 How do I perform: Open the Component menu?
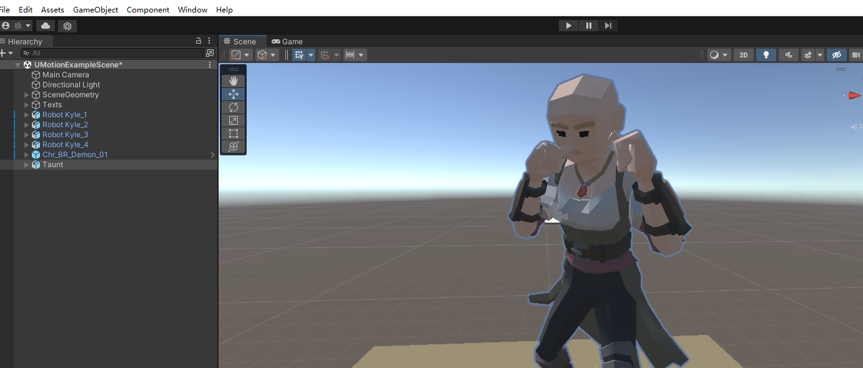click(148, 9)
